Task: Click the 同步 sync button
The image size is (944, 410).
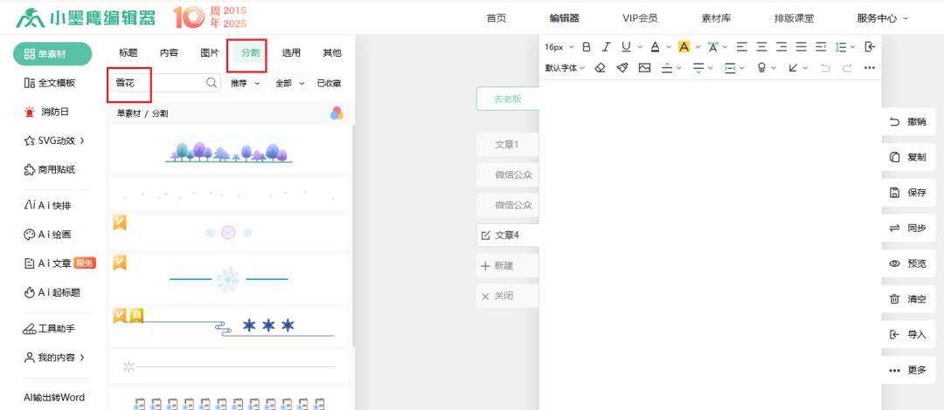Action: click(908, 228)
